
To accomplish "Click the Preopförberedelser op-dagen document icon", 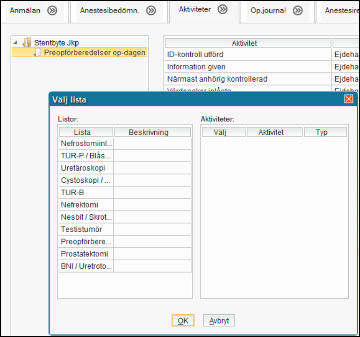I will [x=38, y=53].
